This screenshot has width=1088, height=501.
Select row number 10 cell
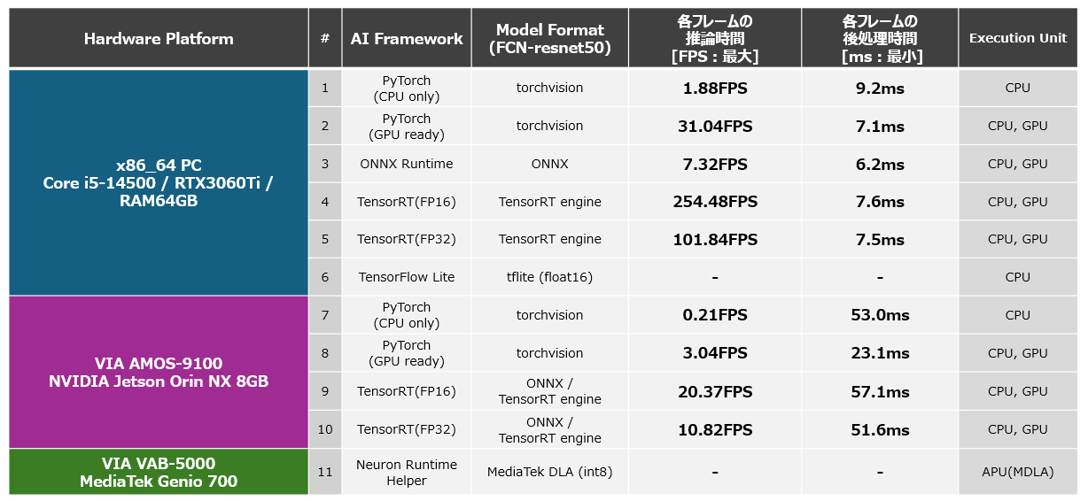325,429
